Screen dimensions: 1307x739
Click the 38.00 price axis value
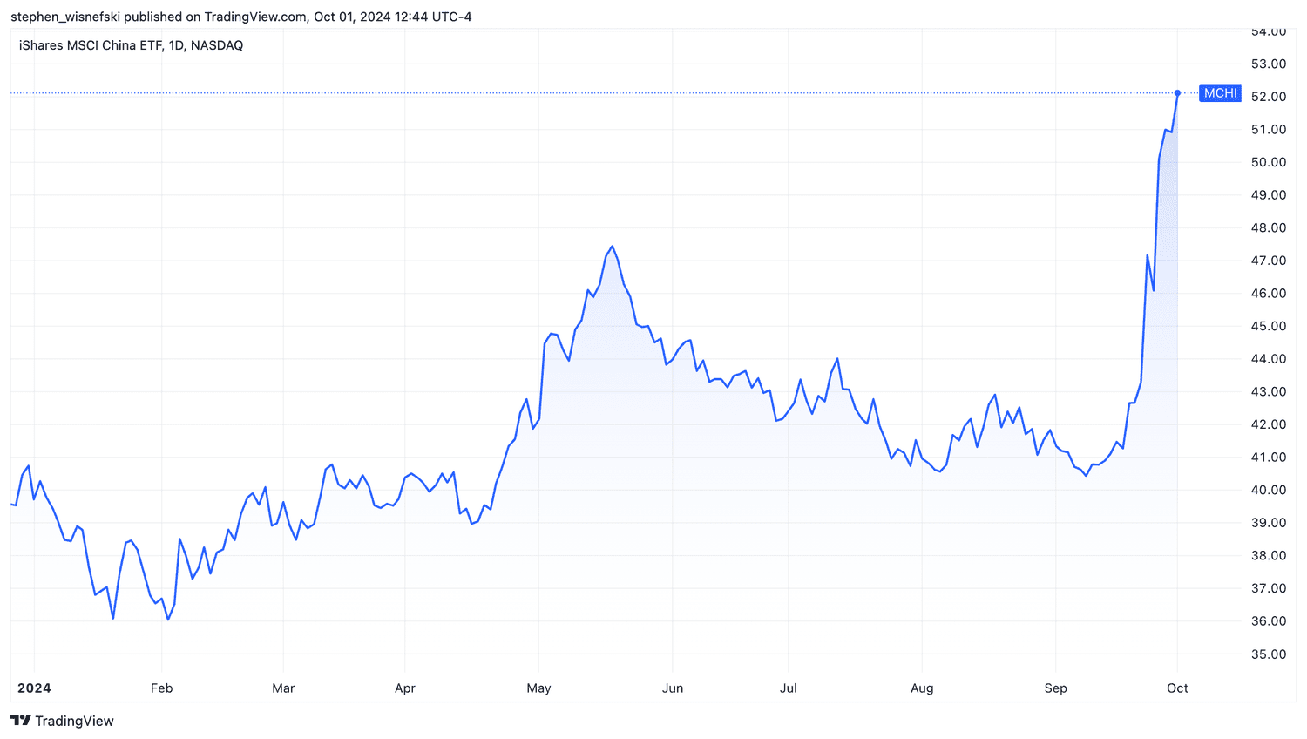pos(1269,556)
